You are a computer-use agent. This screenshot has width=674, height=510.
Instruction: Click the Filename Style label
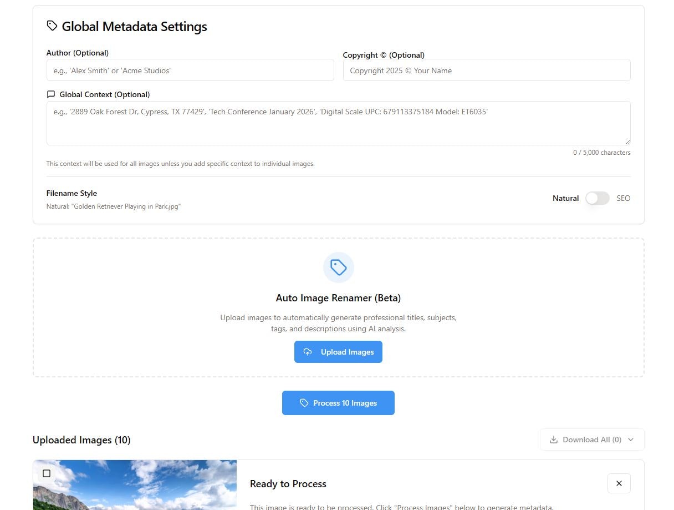pos(72,193)
